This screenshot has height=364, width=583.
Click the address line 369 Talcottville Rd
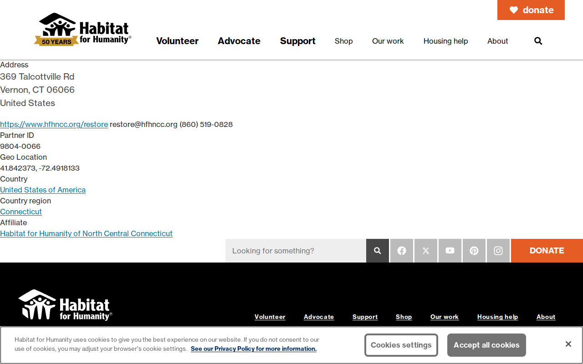[37, 76]
